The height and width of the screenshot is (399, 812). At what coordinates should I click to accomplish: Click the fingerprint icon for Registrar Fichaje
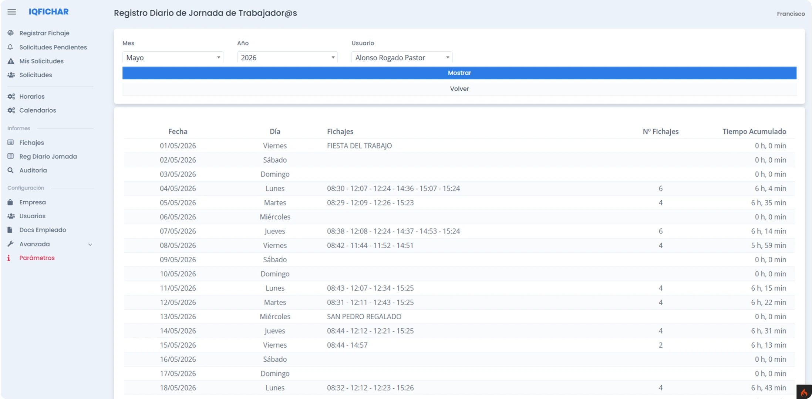11,33
